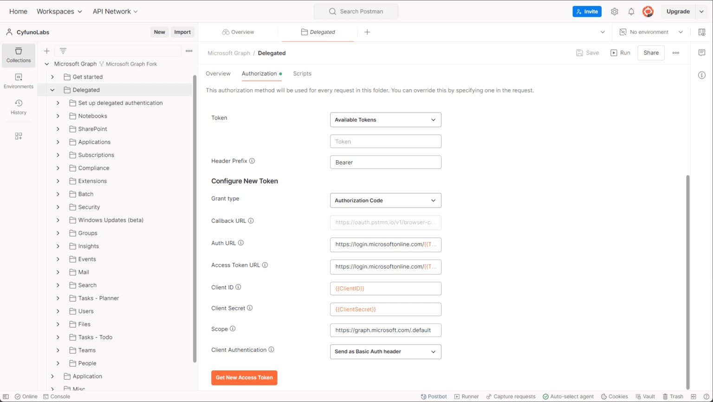Screen dimensions: 713x402
Task: Collapse the Microsoft Graph collection
Action: [47, 64]
